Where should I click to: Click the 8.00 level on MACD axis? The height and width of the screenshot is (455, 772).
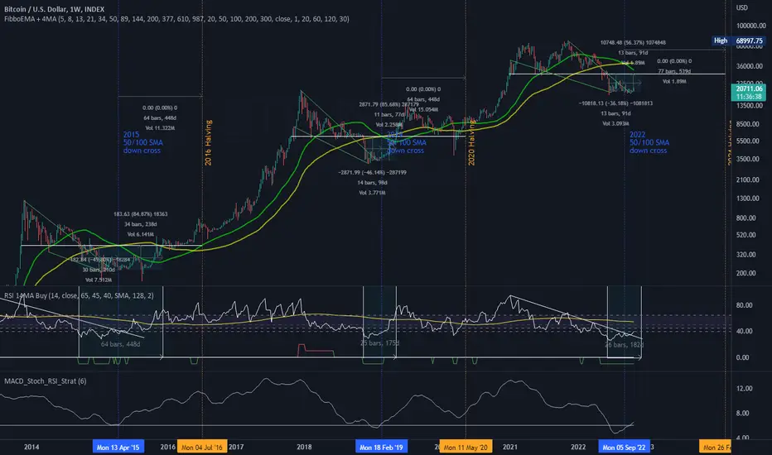(742, 413)
